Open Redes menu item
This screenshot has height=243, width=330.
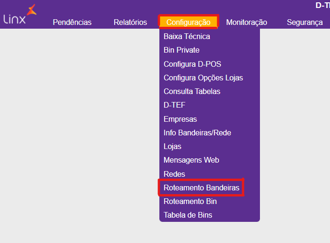[174, 174]
